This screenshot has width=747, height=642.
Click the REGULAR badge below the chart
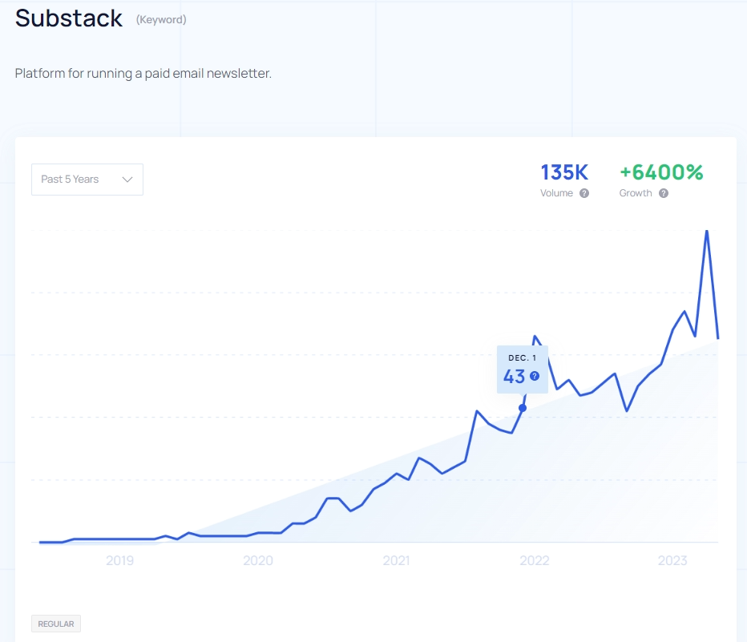point(56,624)
